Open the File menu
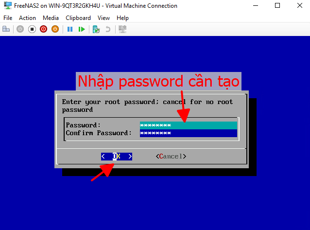 (8, 18)
